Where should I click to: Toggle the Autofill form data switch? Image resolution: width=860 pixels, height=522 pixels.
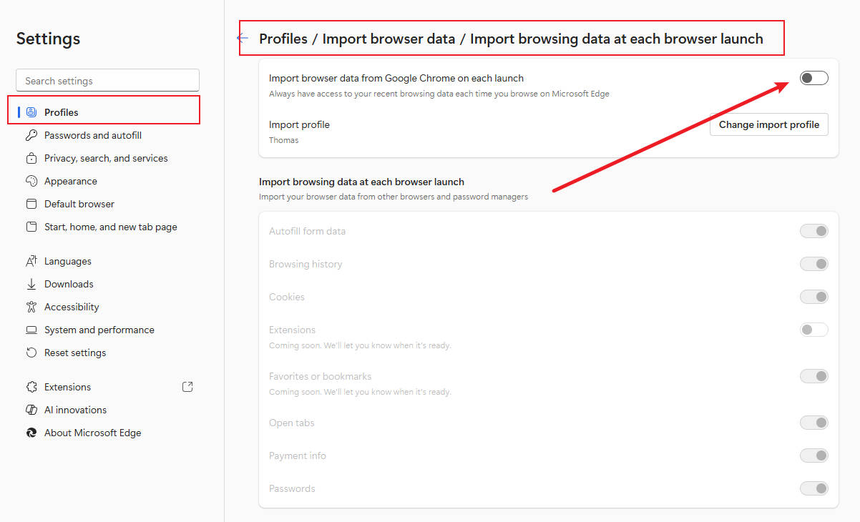(x=813, y=231)
